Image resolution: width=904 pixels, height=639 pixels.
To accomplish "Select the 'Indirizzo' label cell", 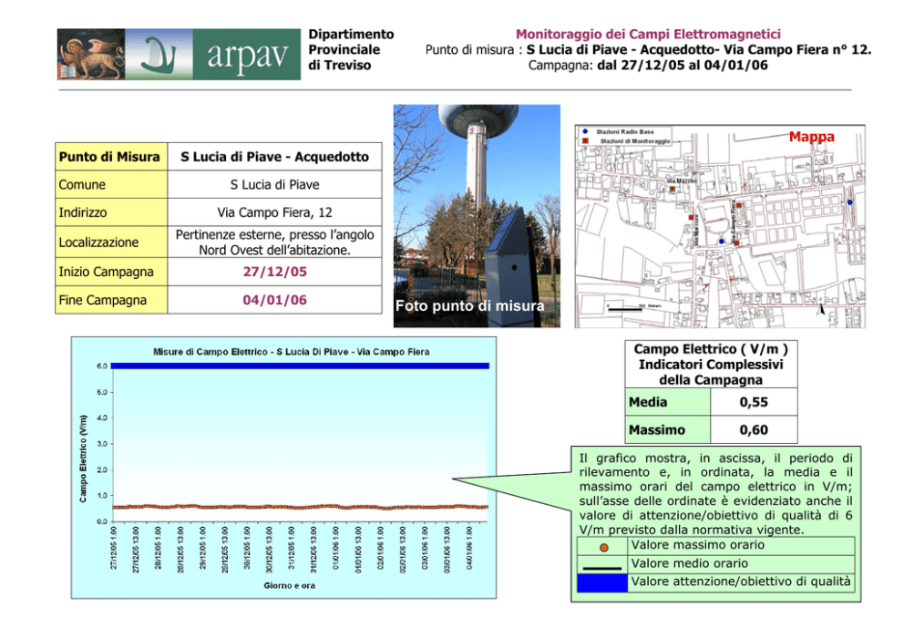I will click(111, 212).
